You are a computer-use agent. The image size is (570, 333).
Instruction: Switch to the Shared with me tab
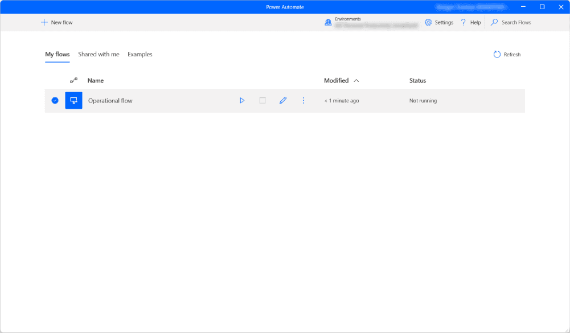[99, 55]
